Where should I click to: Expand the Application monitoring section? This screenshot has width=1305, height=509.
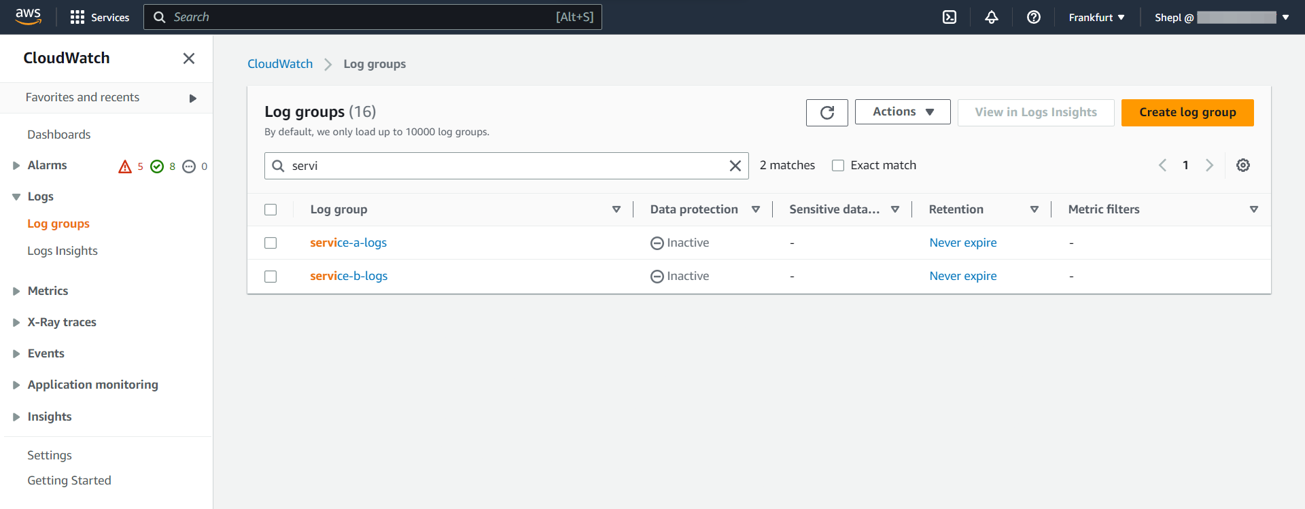point(16,385)
